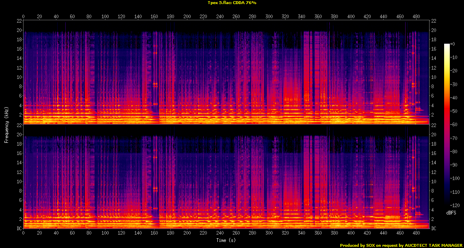Viewport: 464px width, 248px height.
Task: Click the -120 value at color scale bottom
Action: click(x=455, y=206)
